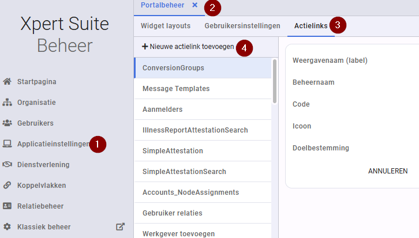The image size is (419, 238).
Task: Select Message Templates in the list
Action: coord(203,89)
